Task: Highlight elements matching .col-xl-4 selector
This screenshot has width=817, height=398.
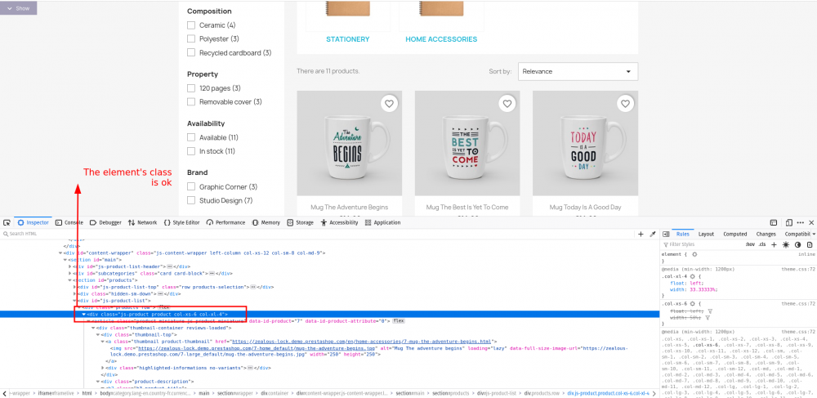Action: [x=691, y=276]
